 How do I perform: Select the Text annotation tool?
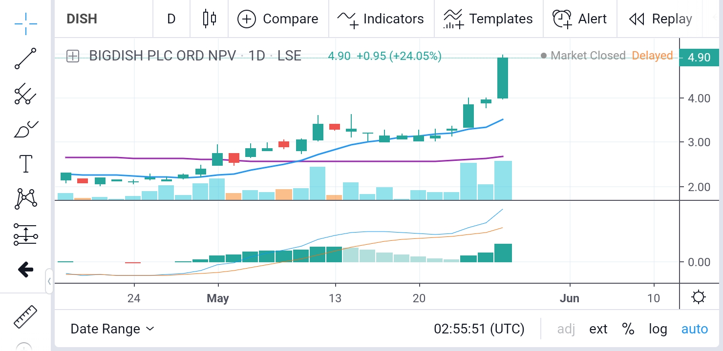tap(25, 164)
